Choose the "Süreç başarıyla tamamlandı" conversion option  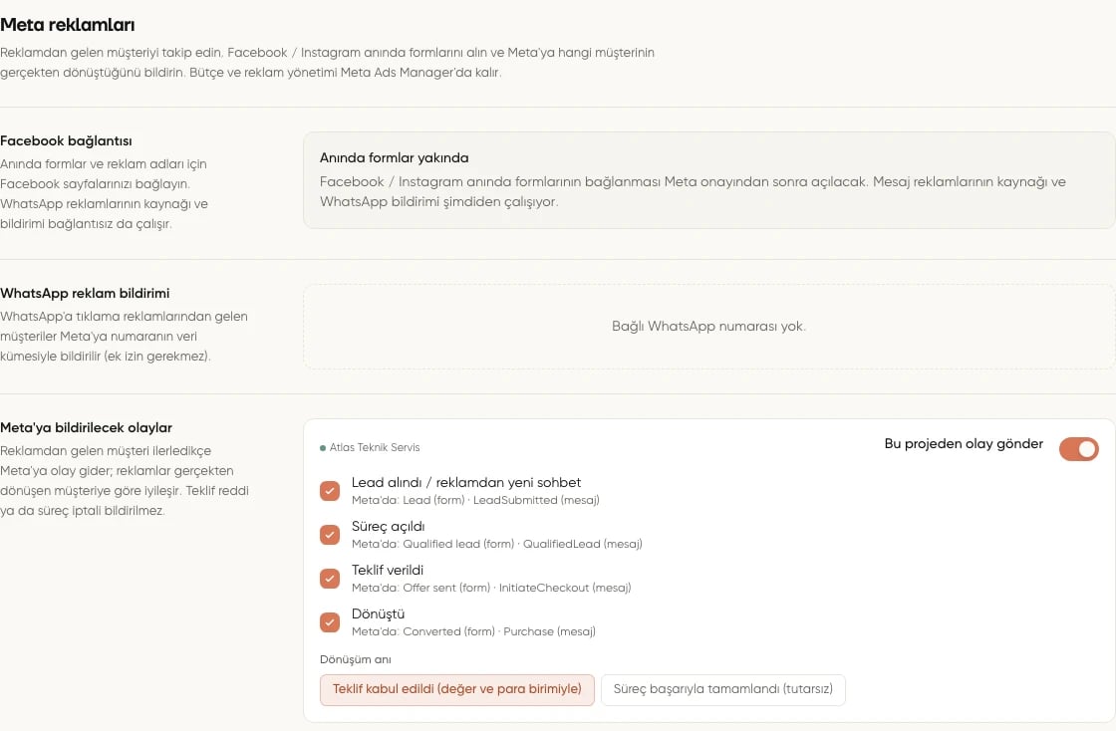coord(723,689)
